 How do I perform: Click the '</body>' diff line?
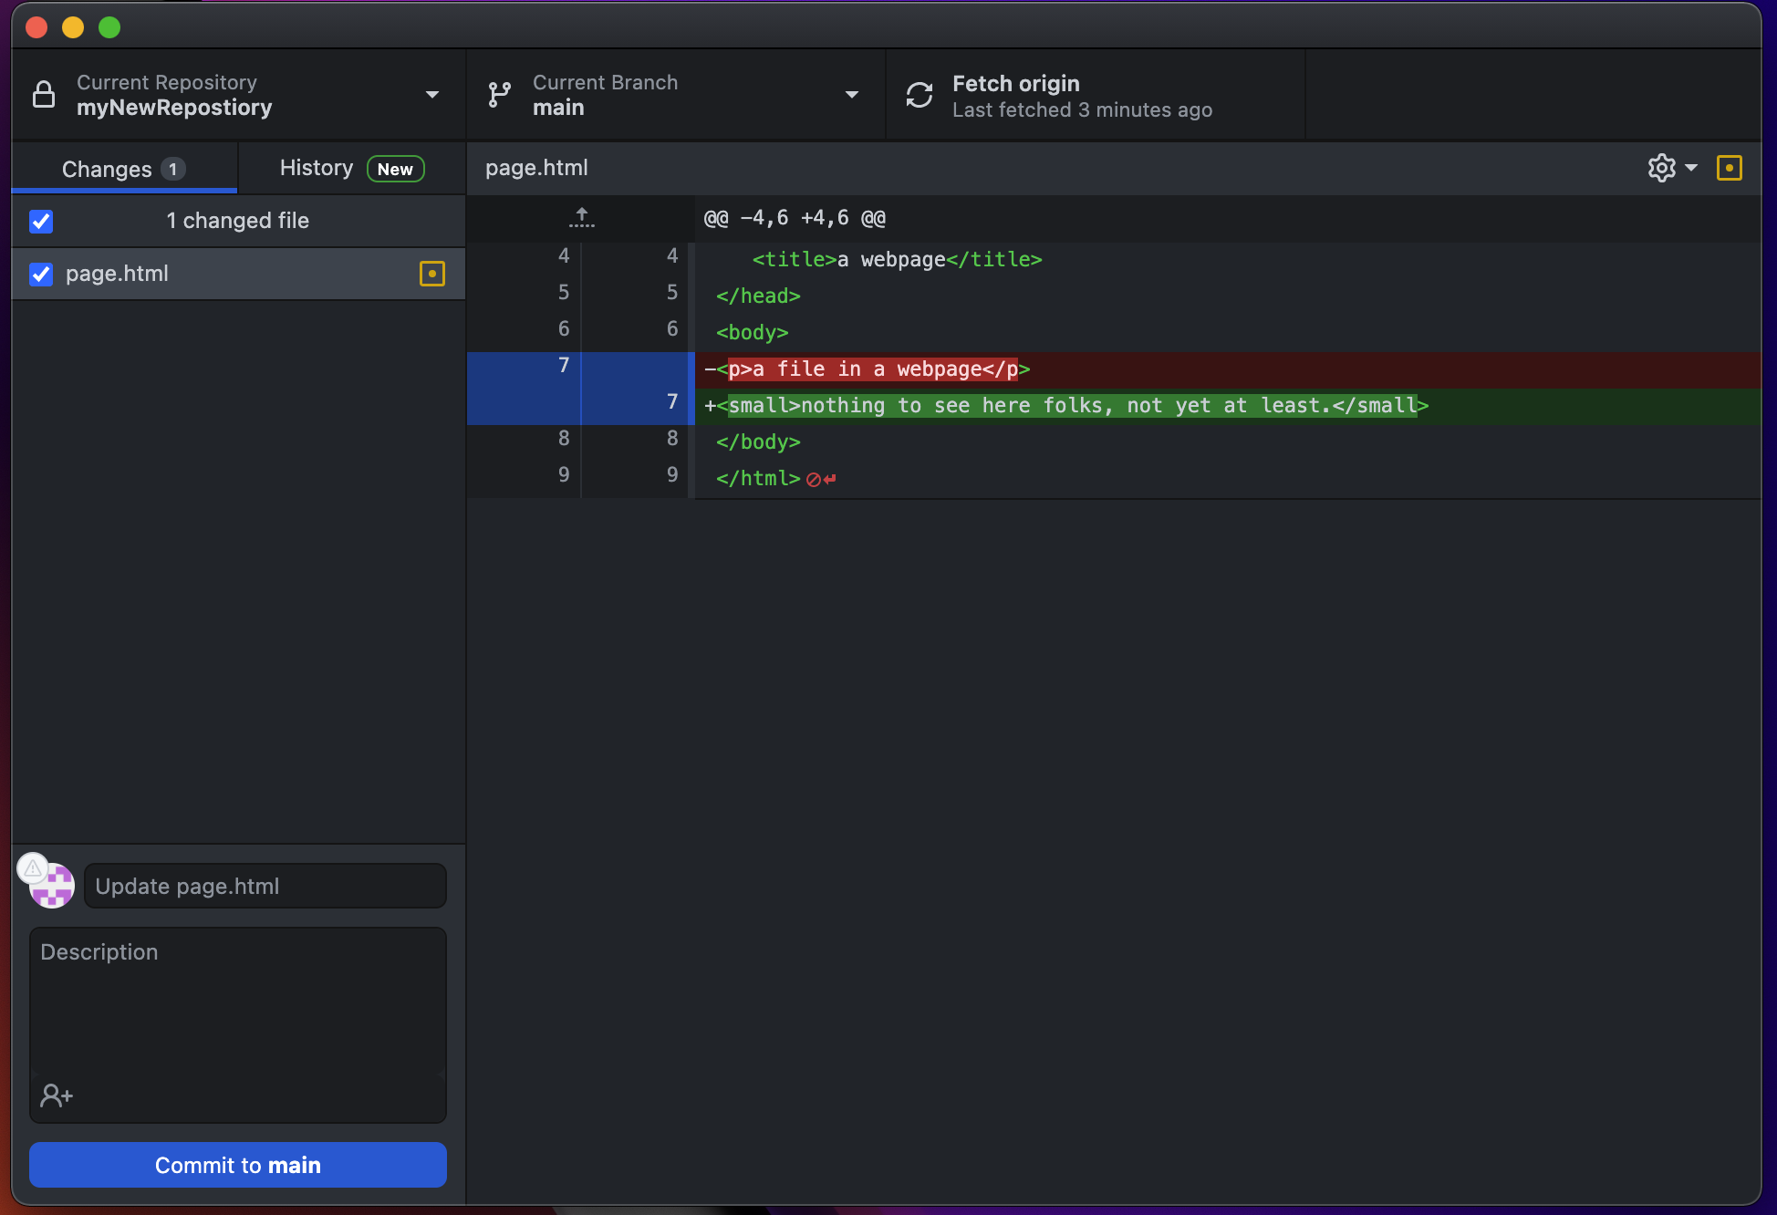click(x=1228, y=442)
